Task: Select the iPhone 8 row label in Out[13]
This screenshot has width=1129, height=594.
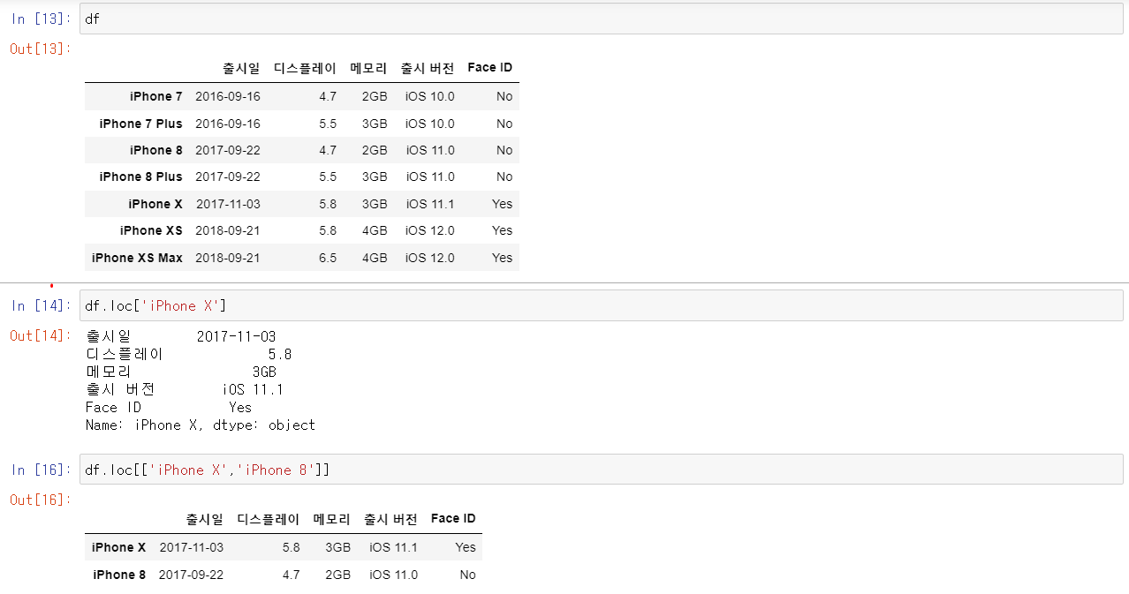Action: [156, 150]
